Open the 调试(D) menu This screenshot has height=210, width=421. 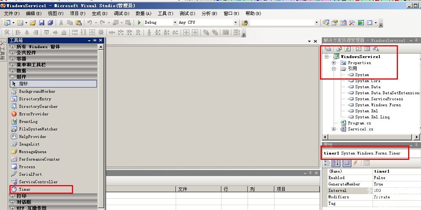122,13
